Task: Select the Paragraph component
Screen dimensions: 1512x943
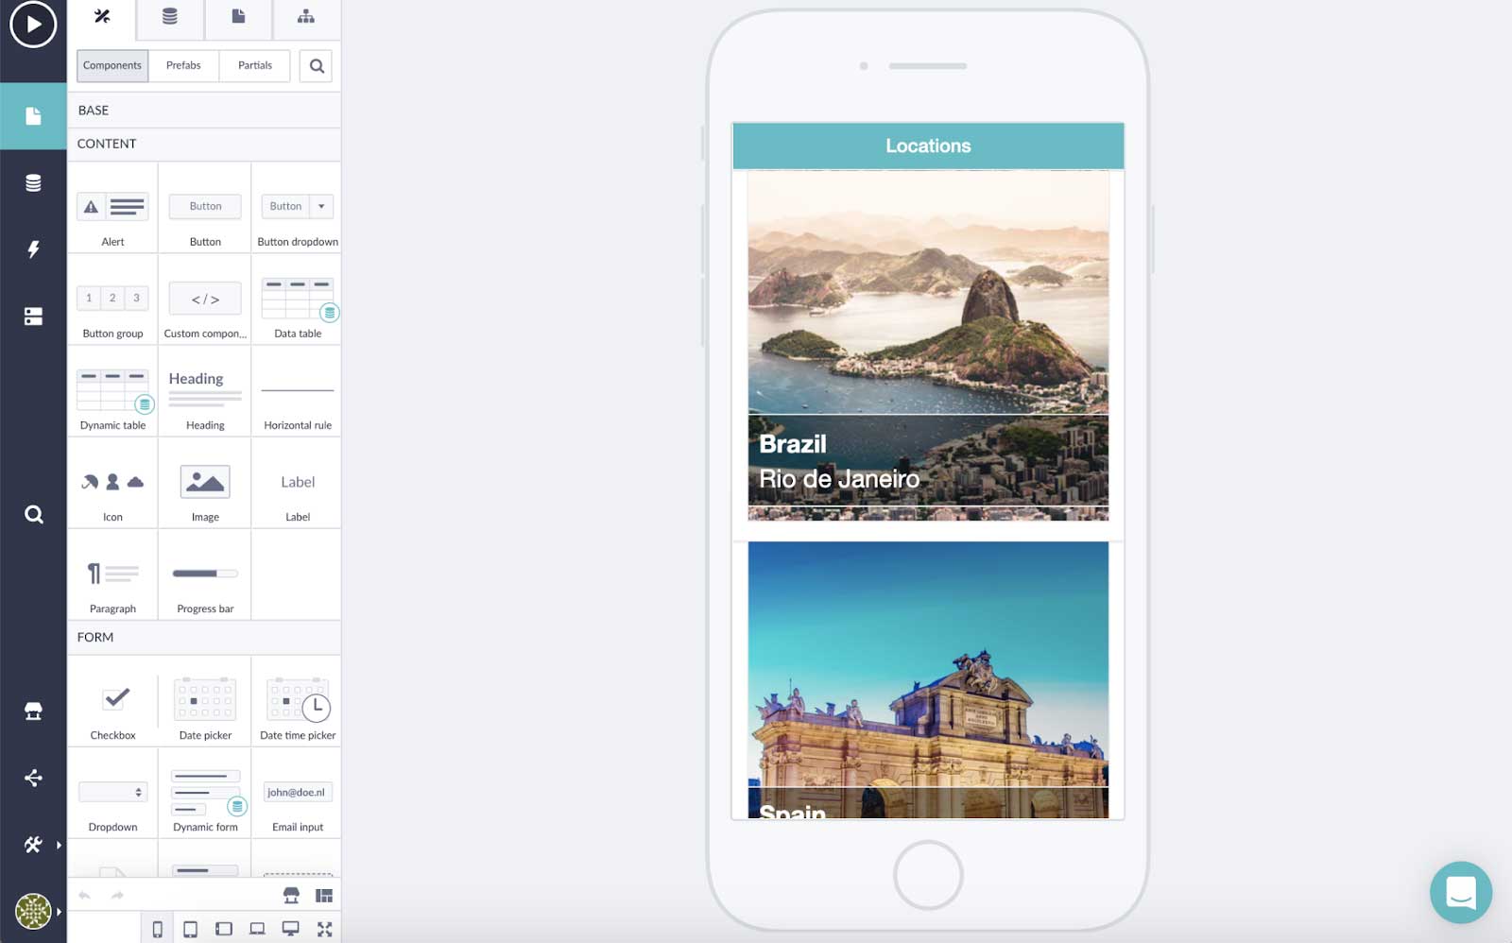Action: [112, 574]
